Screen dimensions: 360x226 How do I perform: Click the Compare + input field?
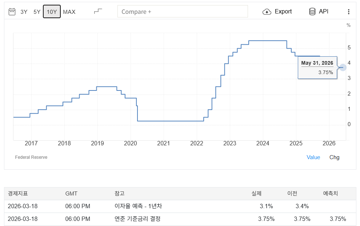click(x=183, y=12)
